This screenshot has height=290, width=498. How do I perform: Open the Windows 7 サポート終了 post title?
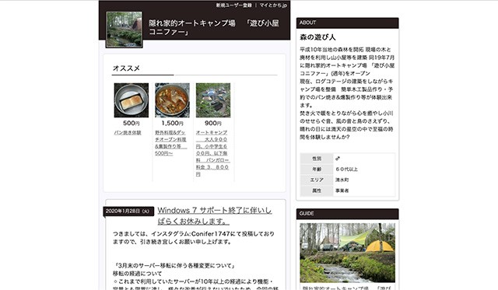coord(215,215)
